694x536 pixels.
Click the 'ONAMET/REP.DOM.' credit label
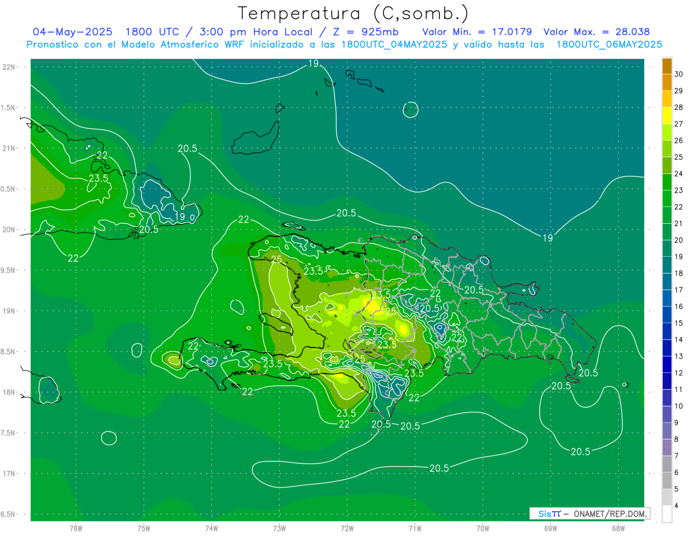click(610, 513)
